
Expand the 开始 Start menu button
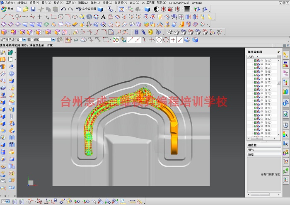pos(7,9)
